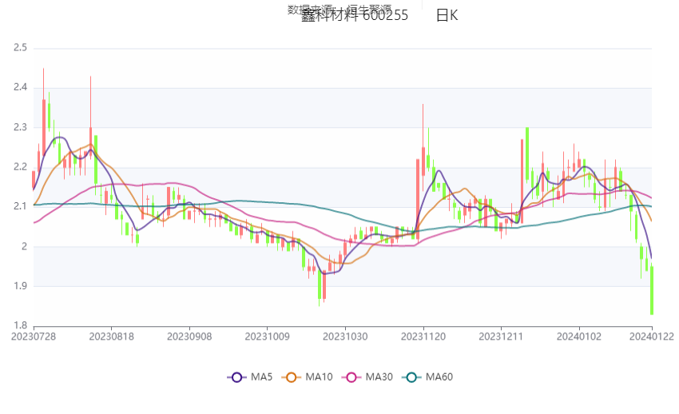
Task: Click the 1.8 y-axis value label
Action: [x=20, y=325]
